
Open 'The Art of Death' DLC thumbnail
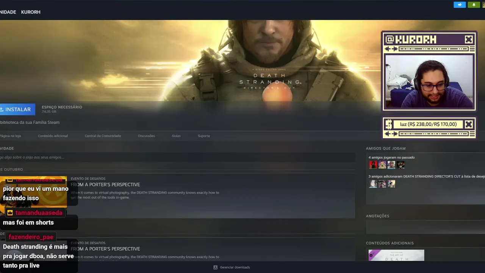[x=396, y=255]
